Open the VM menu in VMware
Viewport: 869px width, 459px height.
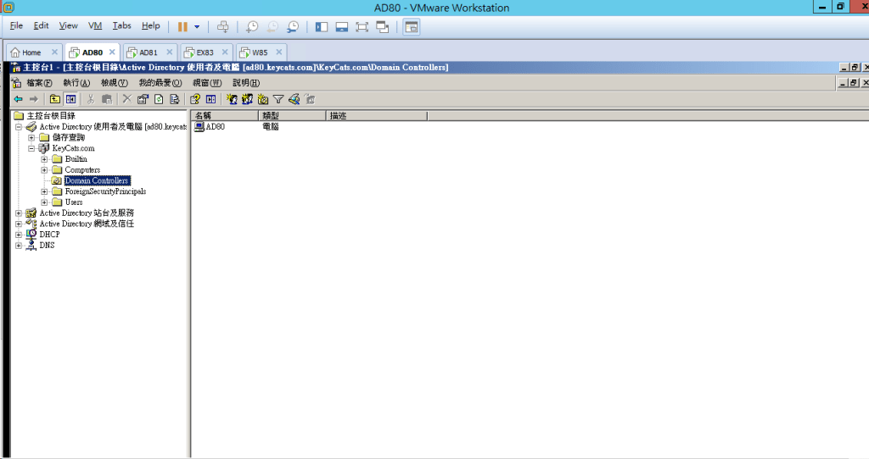click(x=95, y=26)
